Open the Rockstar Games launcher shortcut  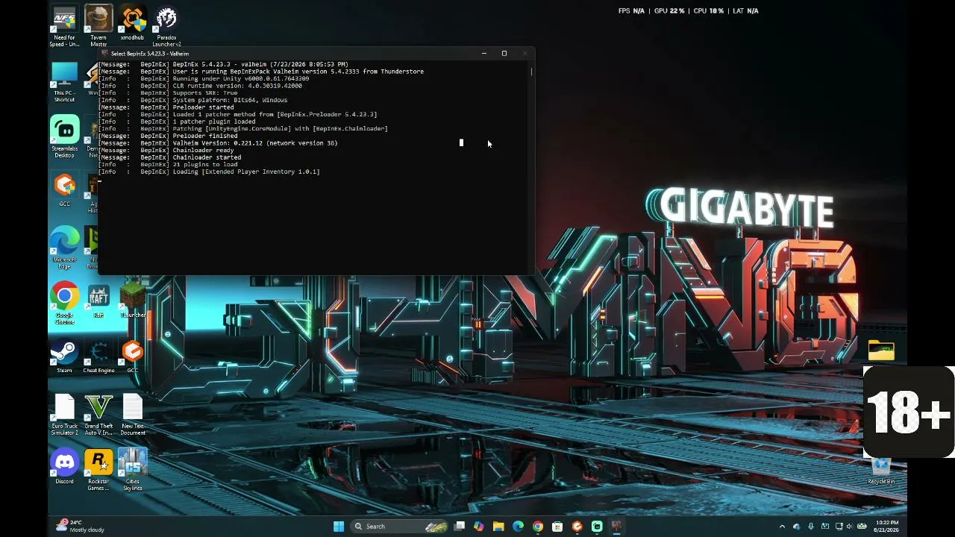coord(98,470)
